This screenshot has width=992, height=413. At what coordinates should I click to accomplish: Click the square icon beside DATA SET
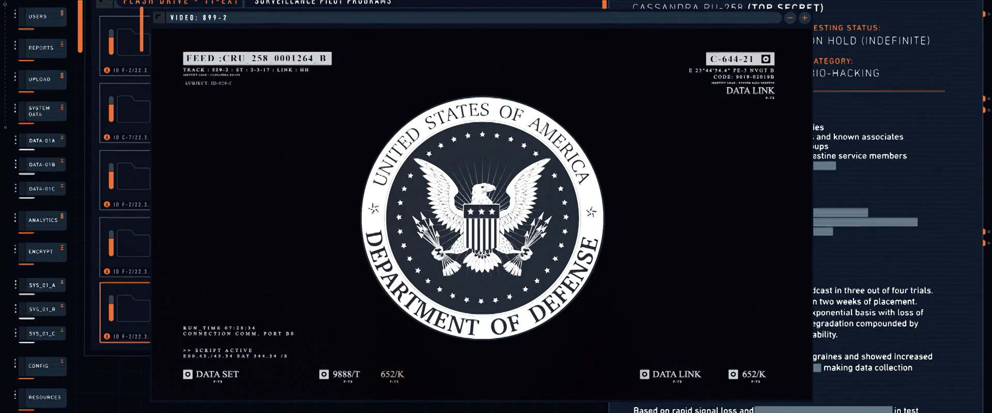coord(188,374)
